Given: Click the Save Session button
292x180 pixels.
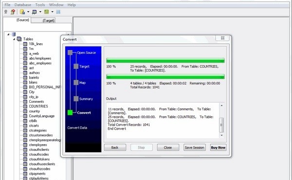Looking at the screenshot, I should [195, 147].
